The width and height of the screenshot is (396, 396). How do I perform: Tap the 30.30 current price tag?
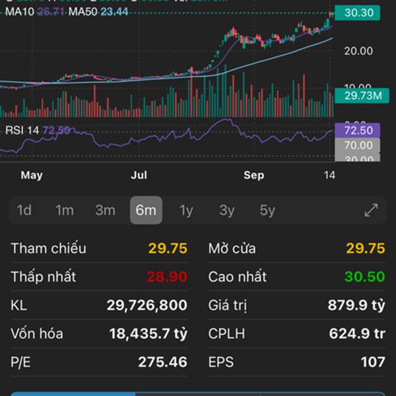point(357,13)
